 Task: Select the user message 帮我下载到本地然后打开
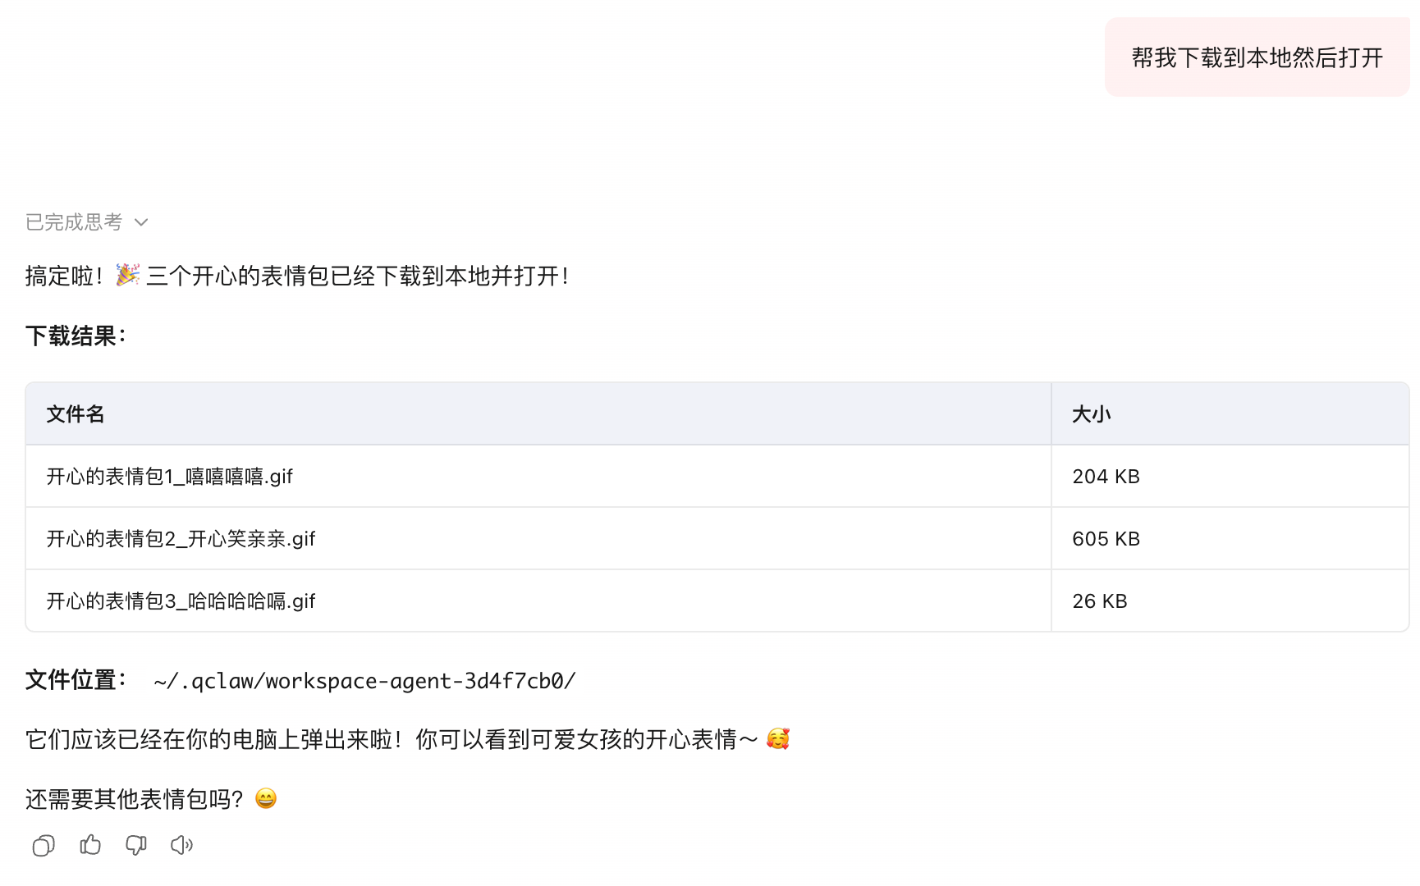(x=1257, y=57)
